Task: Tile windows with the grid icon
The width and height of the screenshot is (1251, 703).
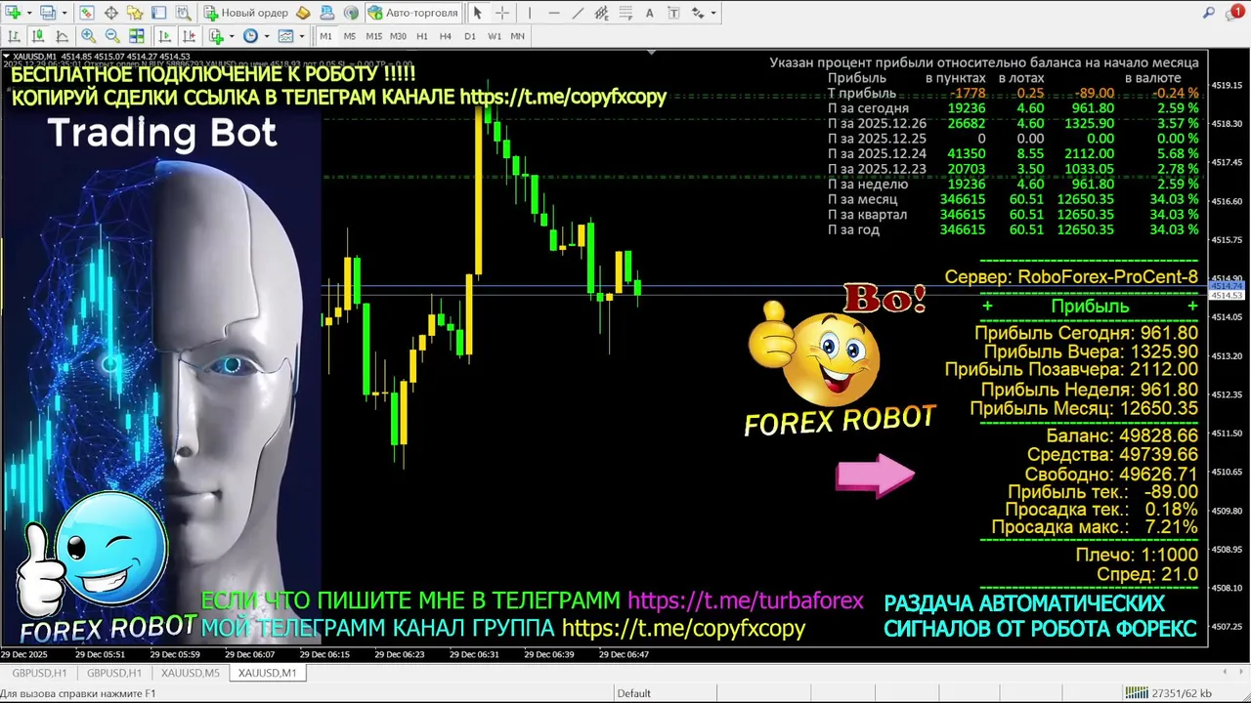Action: (137, 36)
